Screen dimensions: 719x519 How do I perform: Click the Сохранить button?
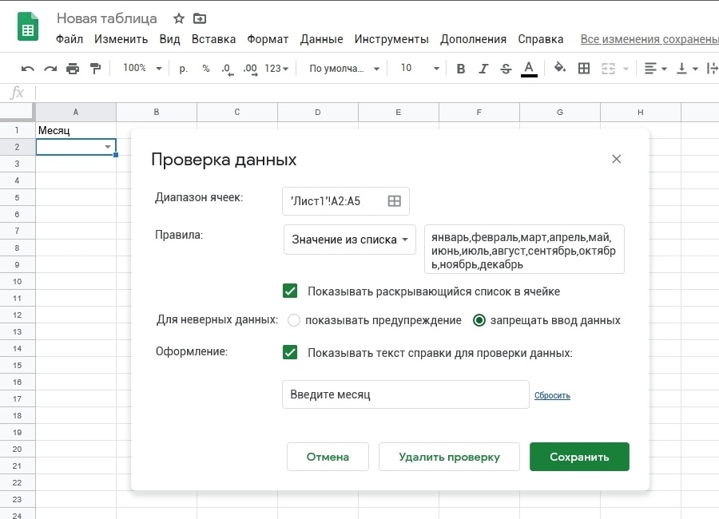[580, 457]
